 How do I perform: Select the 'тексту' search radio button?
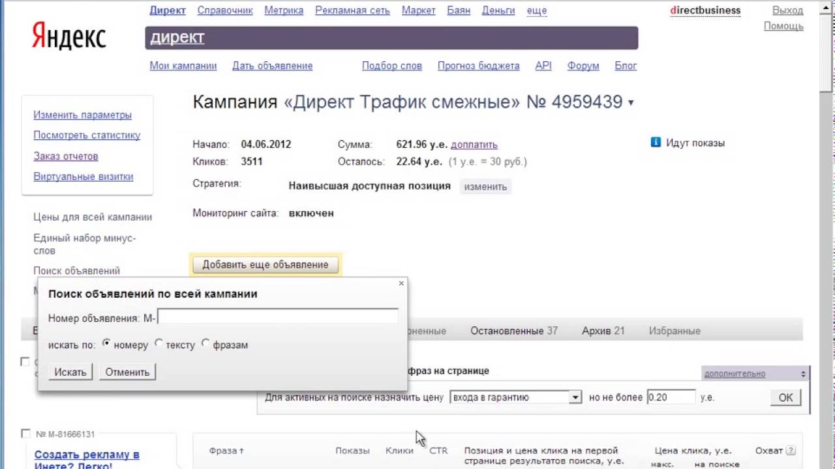159,343
